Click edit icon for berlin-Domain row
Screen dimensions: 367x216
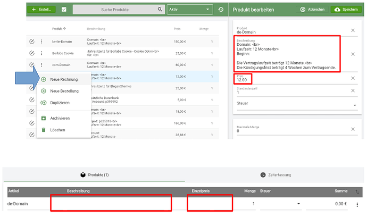point(32,41)
